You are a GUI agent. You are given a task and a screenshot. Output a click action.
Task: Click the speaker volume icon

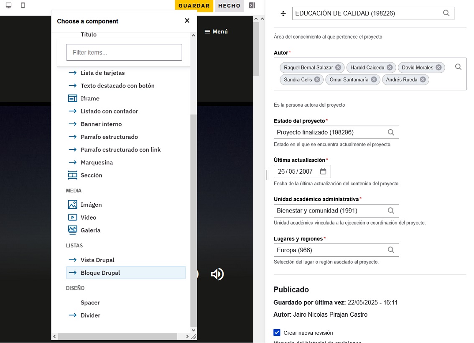click(217, 274)
